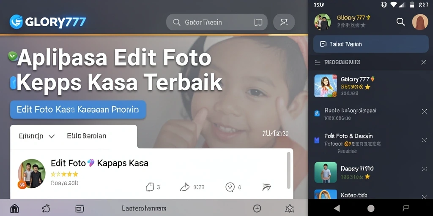433x216 pixels.
Task: Dismiss the Dapary row
Action: [425, 169]
